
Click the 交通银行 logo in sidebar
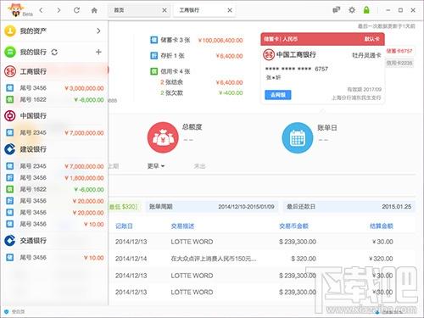(10, 240)
